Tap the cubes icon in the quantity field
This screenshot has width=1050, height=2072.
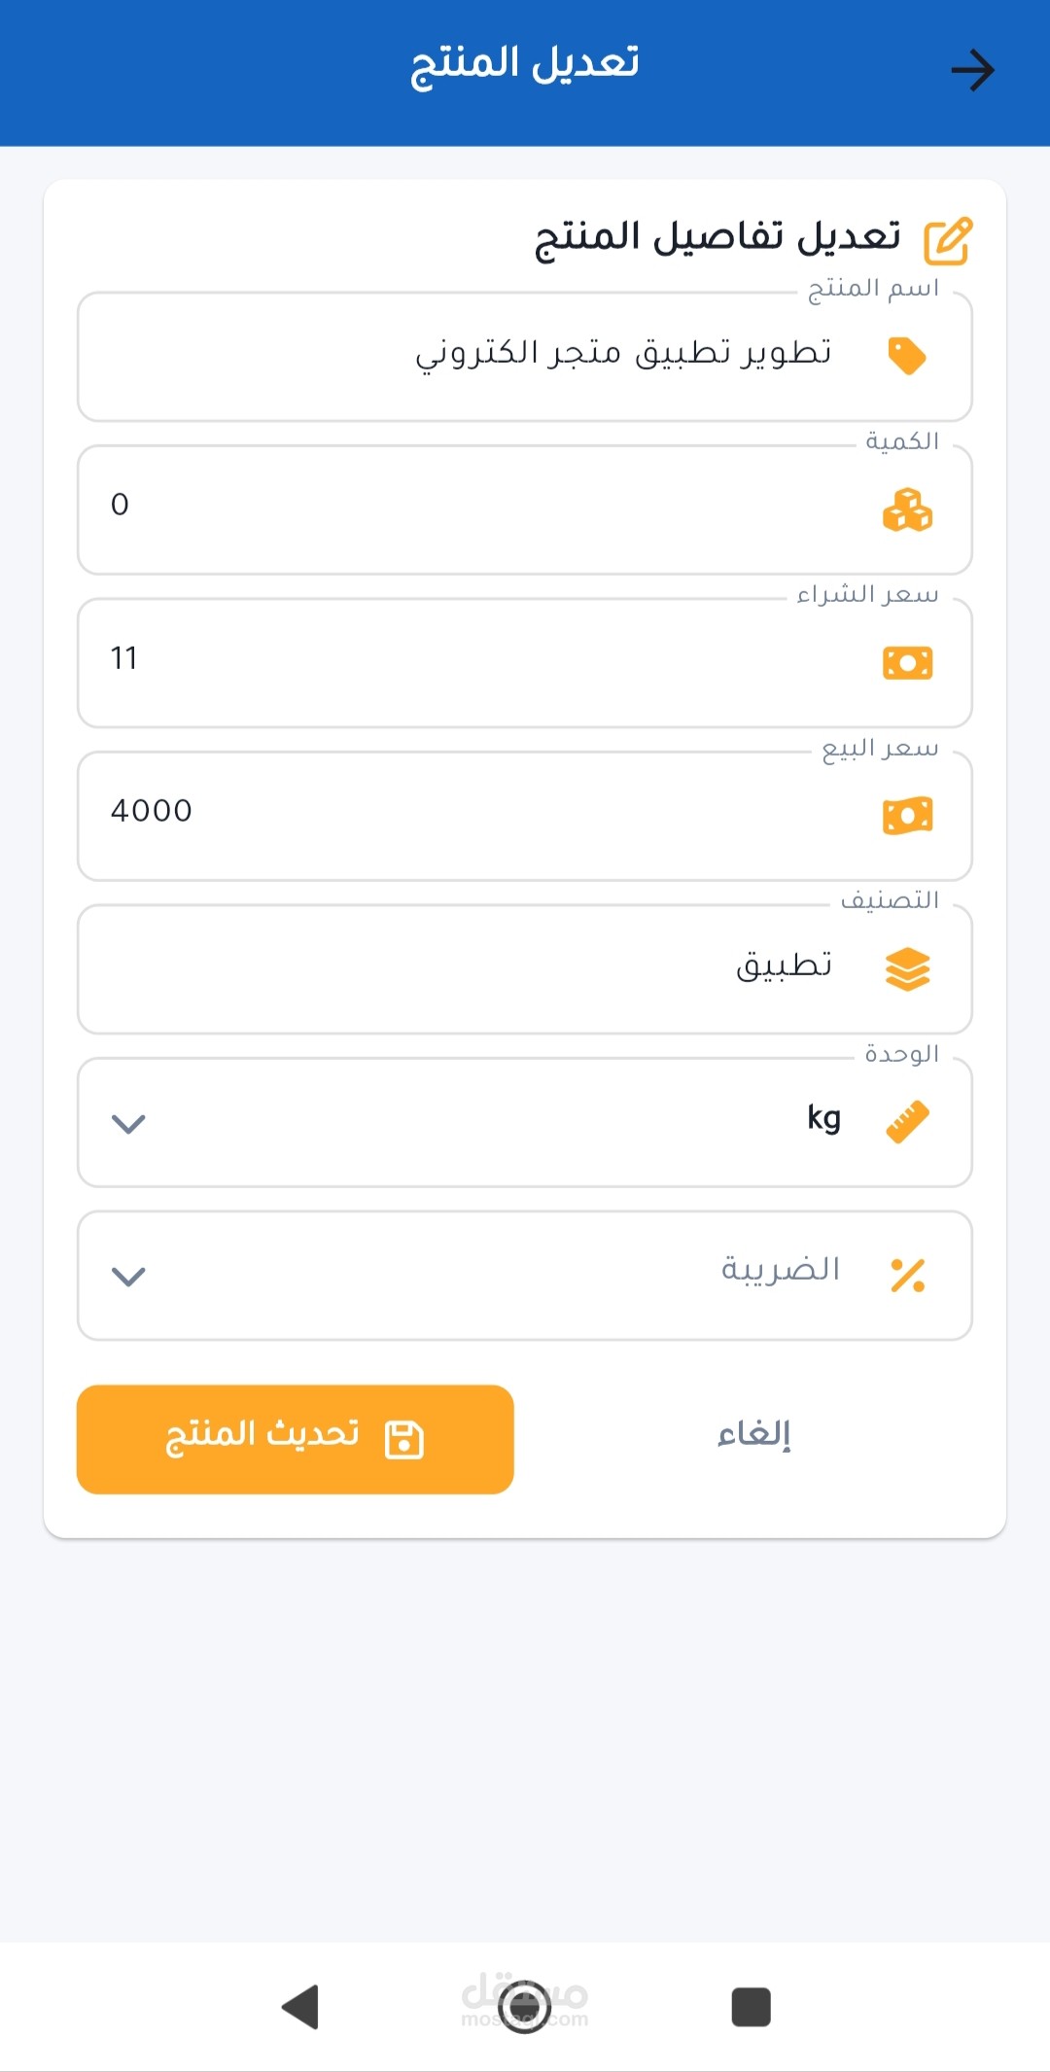pos(907,509)
